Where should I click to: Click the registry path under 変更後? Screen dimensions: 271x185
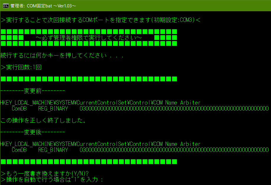(100, 144)
